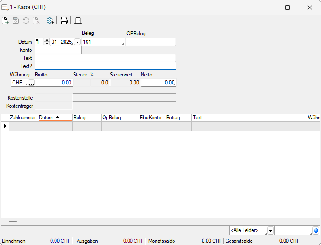321x245 pixels.
Task: Click the Steuer percent field 0.0
Action: [100, 83]
